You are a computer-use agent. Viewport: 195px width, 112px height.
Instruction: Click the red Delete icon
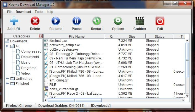[x=35, y=21]
